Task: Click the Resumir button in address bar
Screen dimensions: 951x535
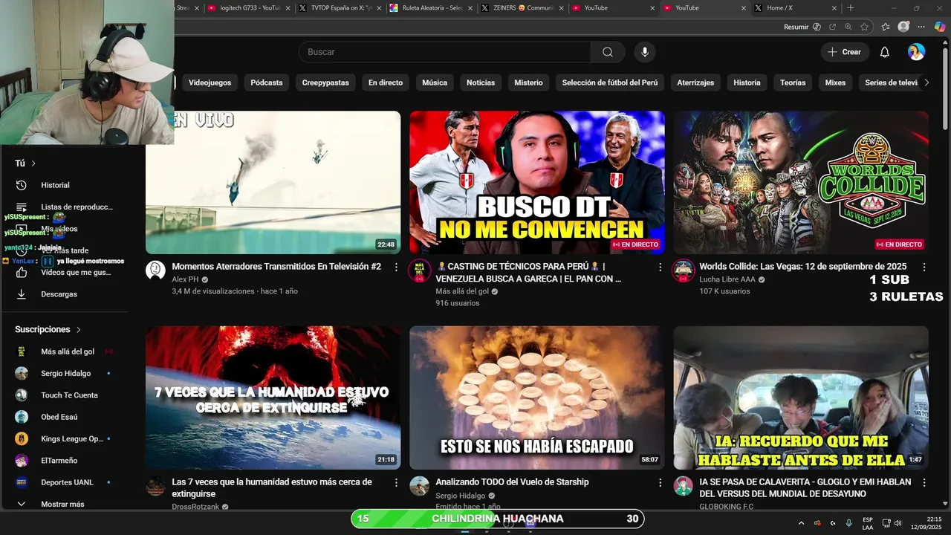Action: 802,27
